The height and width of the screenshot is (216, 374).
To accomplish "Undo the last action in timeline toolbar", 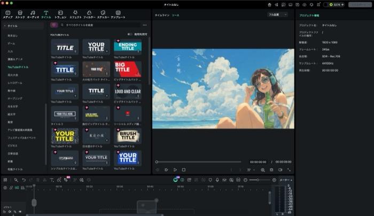I will tap(24, 180).
